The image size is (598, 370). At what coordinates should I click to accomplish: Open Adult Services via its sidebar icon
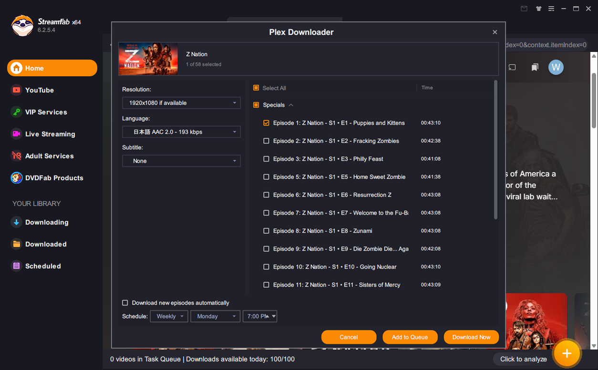pyautogui.click(x=17, y=156)
